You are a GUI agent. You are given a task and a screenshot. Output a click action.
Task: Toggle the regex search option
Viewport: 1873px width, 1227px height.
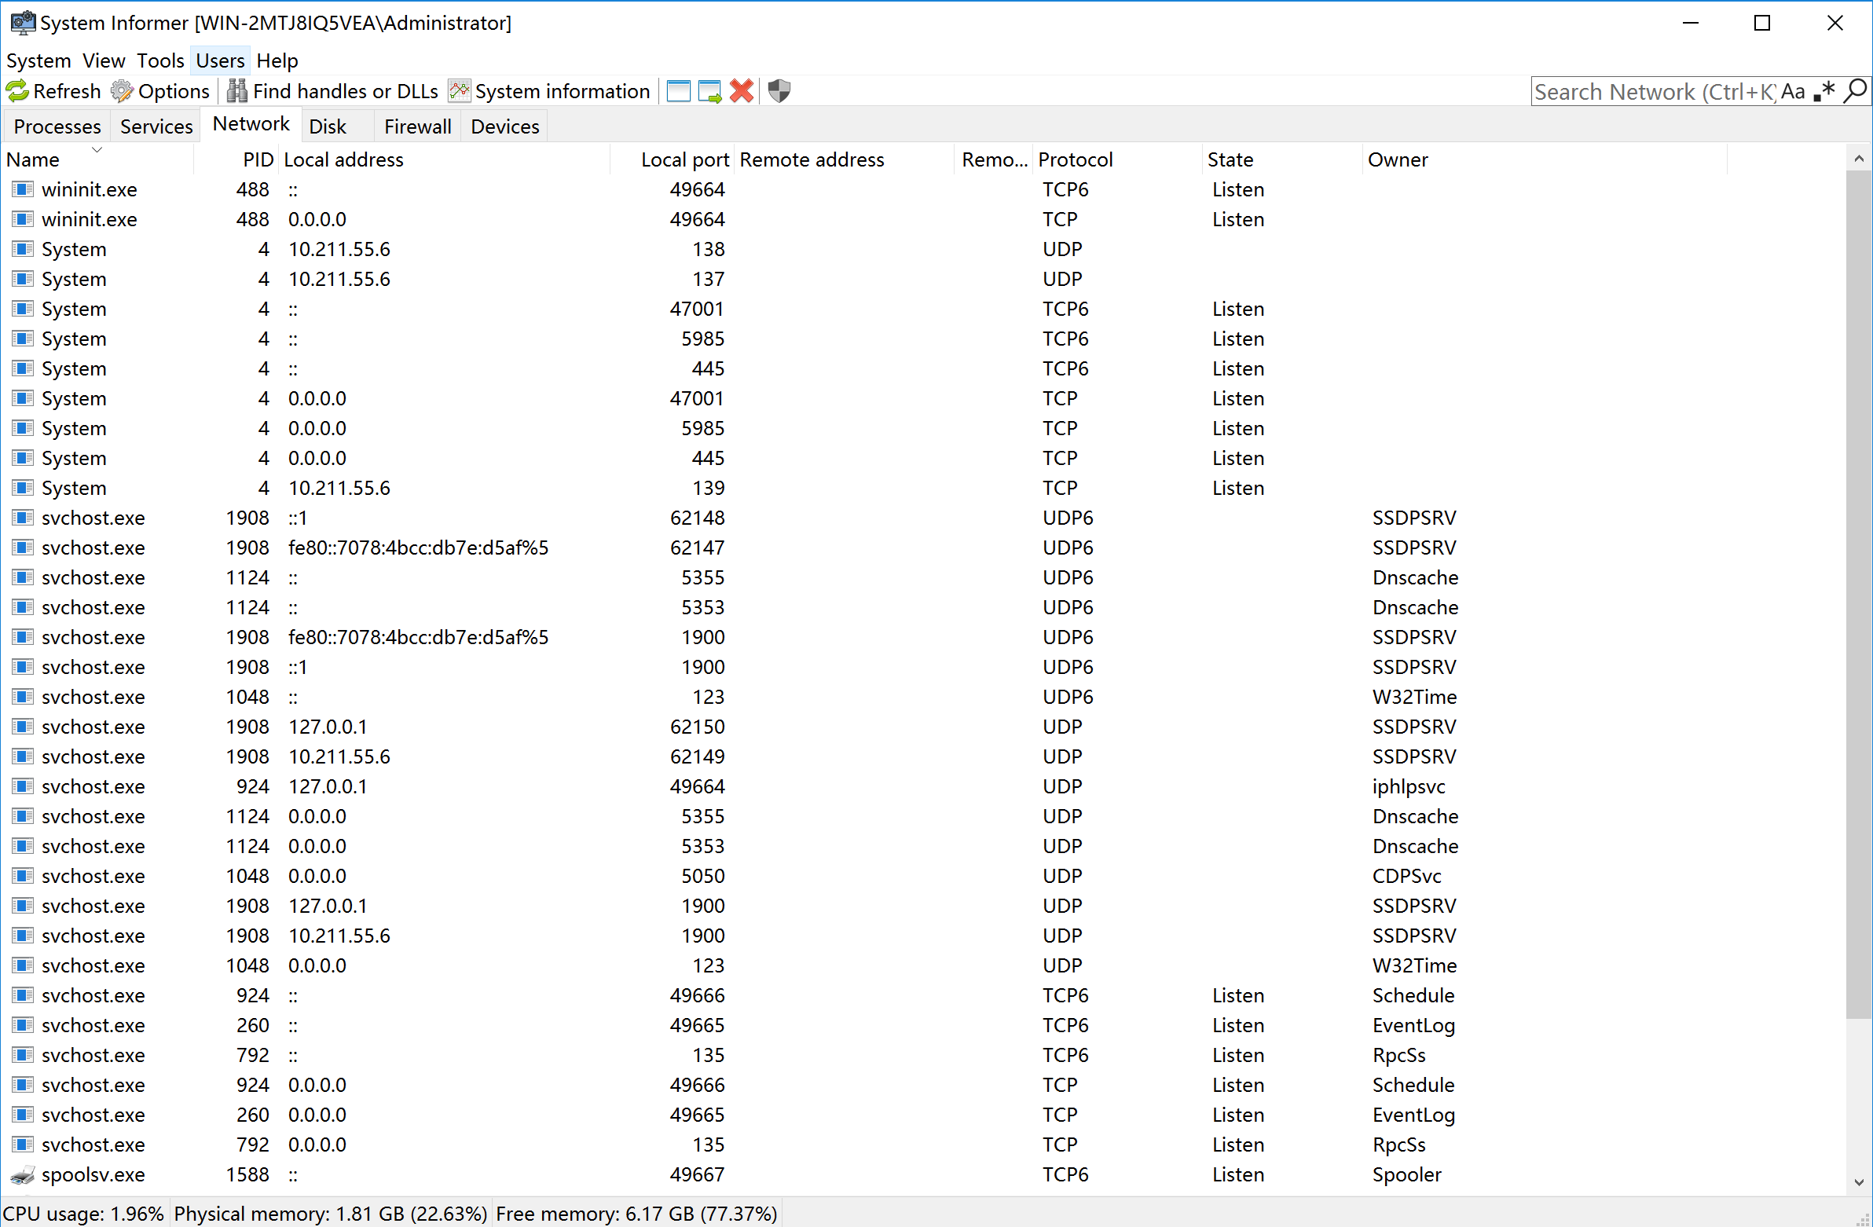[1824, 92]
